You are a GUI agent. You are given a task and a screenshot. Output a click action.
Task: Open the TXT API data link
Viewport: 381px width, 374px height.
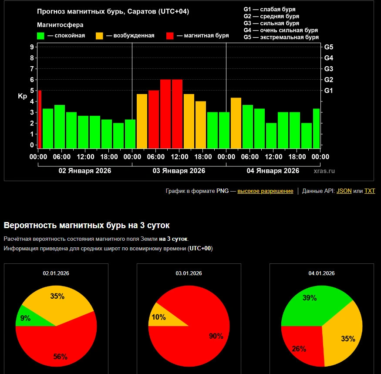(x=369, y=191)
